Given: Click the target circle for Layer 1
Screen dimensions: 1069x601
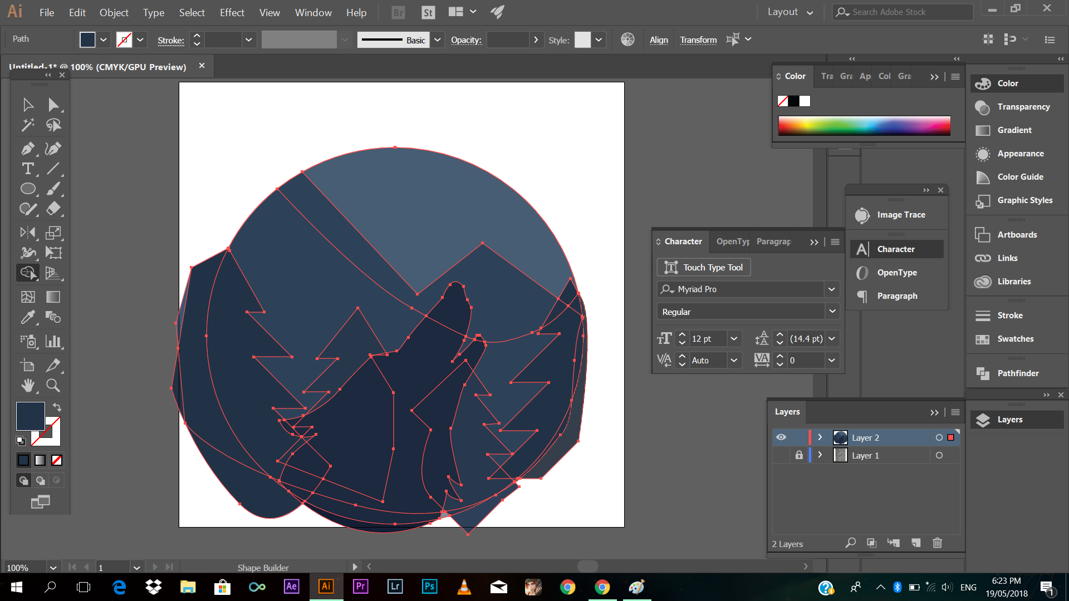Looking at the screenshot, I should point(939,455).
